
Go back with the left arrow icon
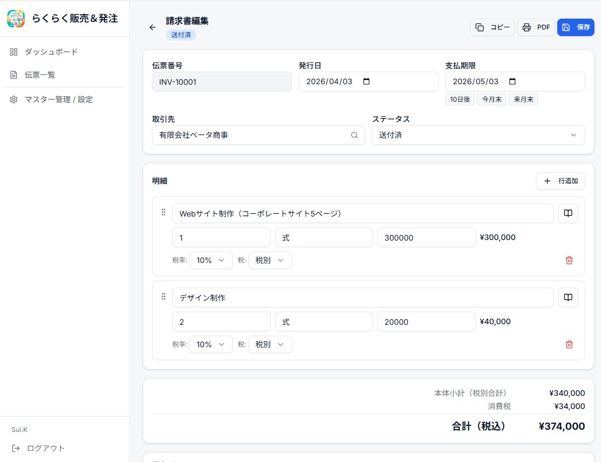pos(153,27)
